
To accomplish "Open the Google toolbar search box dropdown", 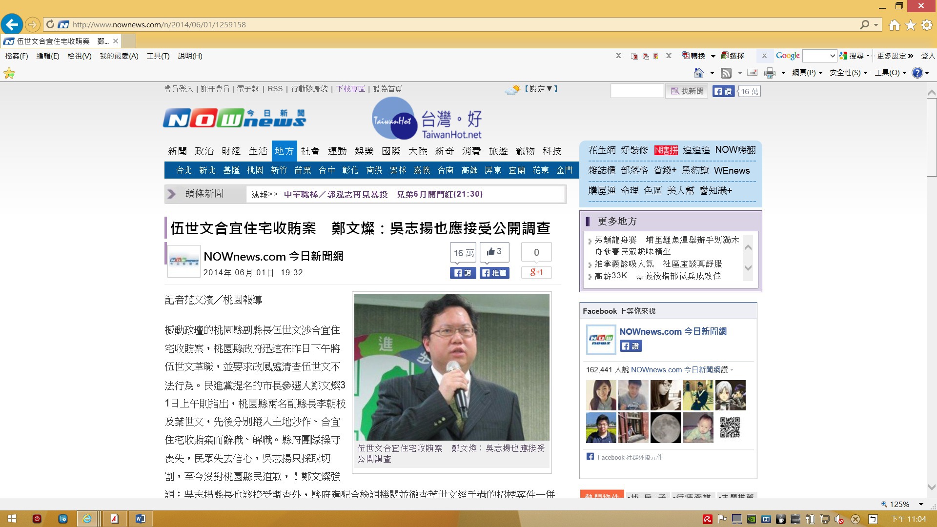I will pyautogui.click(x=833, y=56).
